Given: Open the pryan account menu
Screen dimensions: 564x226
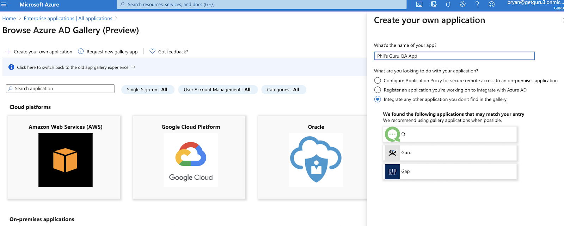Looking at the screenshot, I should tap(535, 5).
